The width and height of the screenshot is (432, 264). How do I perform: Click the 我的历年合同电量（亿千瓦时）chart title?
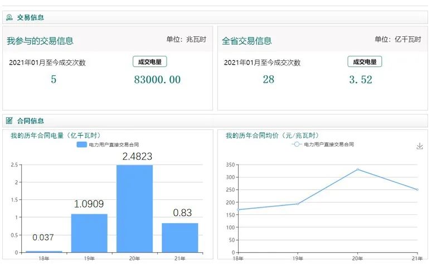(x=57, y=136)
